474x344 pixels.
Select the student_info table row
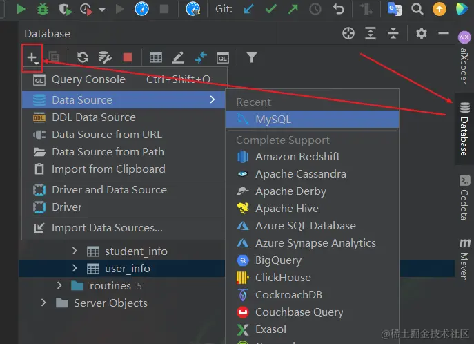122,251
